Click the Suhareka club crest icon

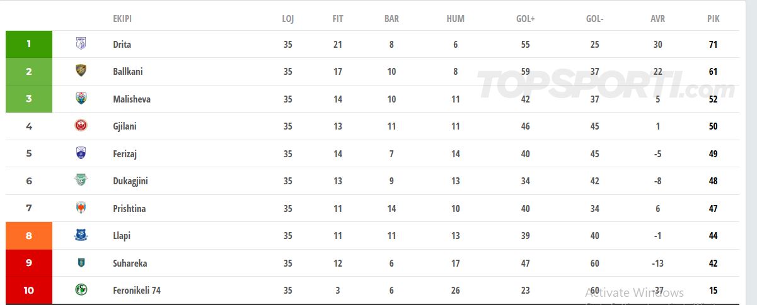point(81,263)
